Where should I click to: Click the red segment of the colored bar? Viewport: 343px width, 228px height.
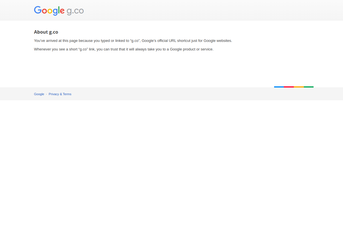point(289,87)
